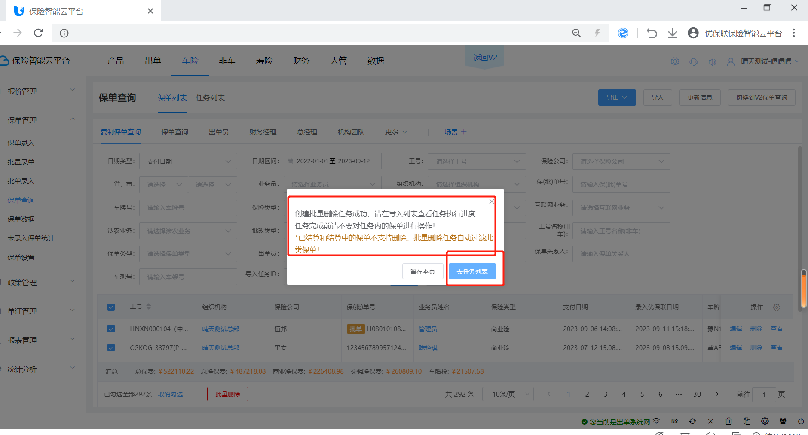
Task: Open the 数据 top menu
Action: [x=376, y=61]
